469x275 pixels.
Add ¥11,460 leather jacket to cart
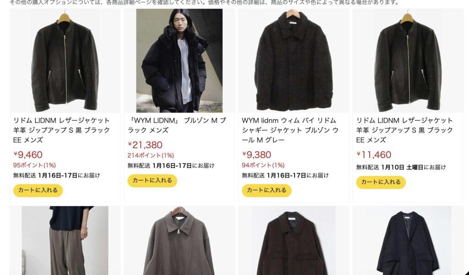tap(381, 182)
